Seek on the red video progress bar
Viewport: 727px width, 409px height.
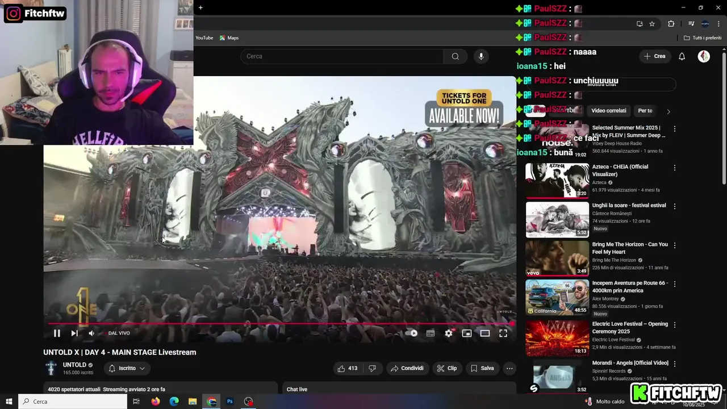tap(280, 324)
